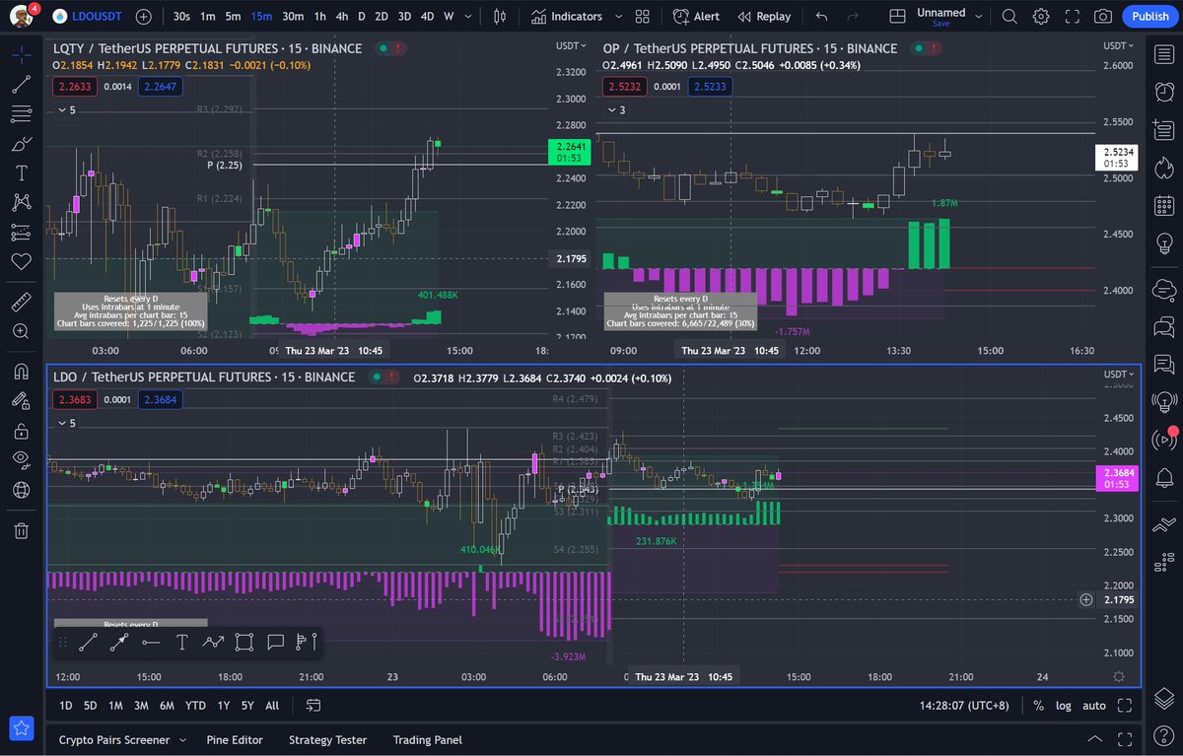Image resolution: width=1183 pixels, height=756 pixels.
Task: Open go to date calendar icon
Action: click(313, 706)
